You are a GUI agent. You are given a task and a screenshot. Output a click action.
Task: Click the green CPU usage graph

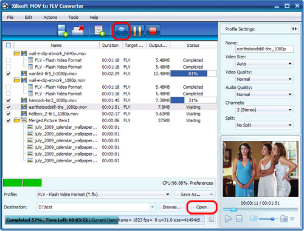pyautogui.click(x=22, y=182)
